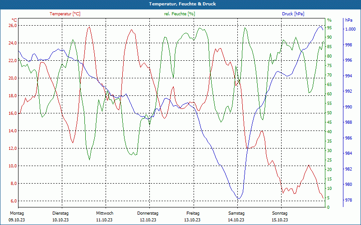Screen dimensions: 361x225
Task: Click the '984' pressure axis value
Action: pyautogui.click(x=349, y=153)
